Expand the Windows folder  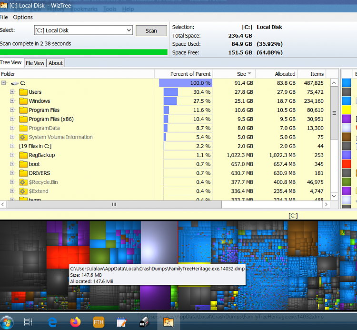[x=12, y=101]
